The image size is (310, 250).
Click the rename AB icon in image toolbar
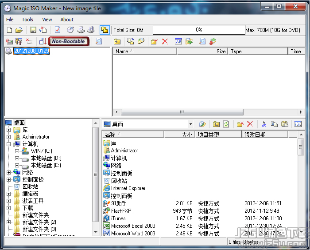coord(178,41)
